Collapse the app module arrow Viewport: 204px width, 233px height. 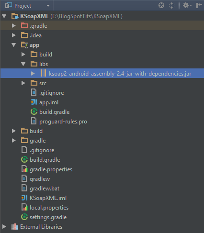pos(14,45)
